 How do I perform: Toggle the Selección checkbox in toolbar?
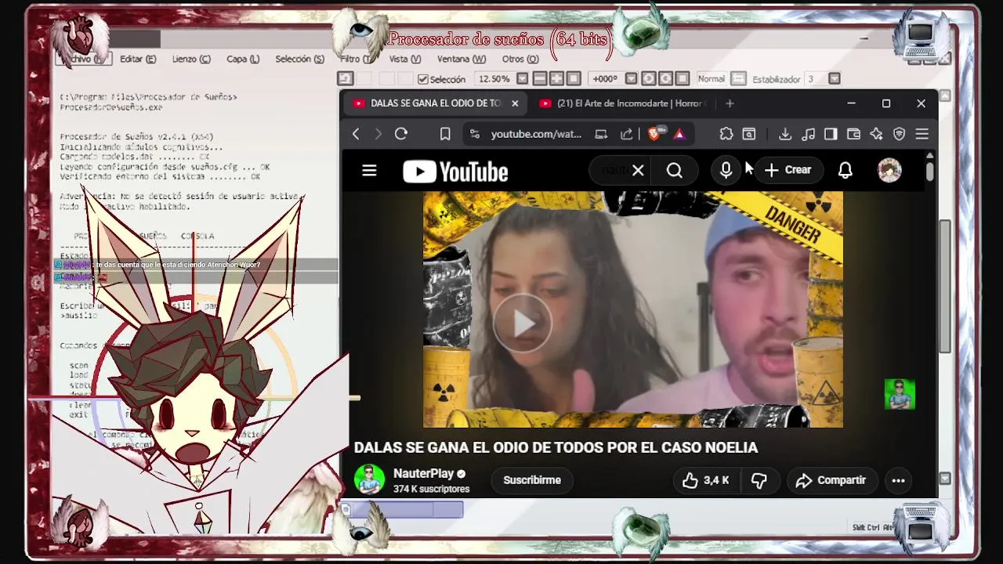point(423,79)
